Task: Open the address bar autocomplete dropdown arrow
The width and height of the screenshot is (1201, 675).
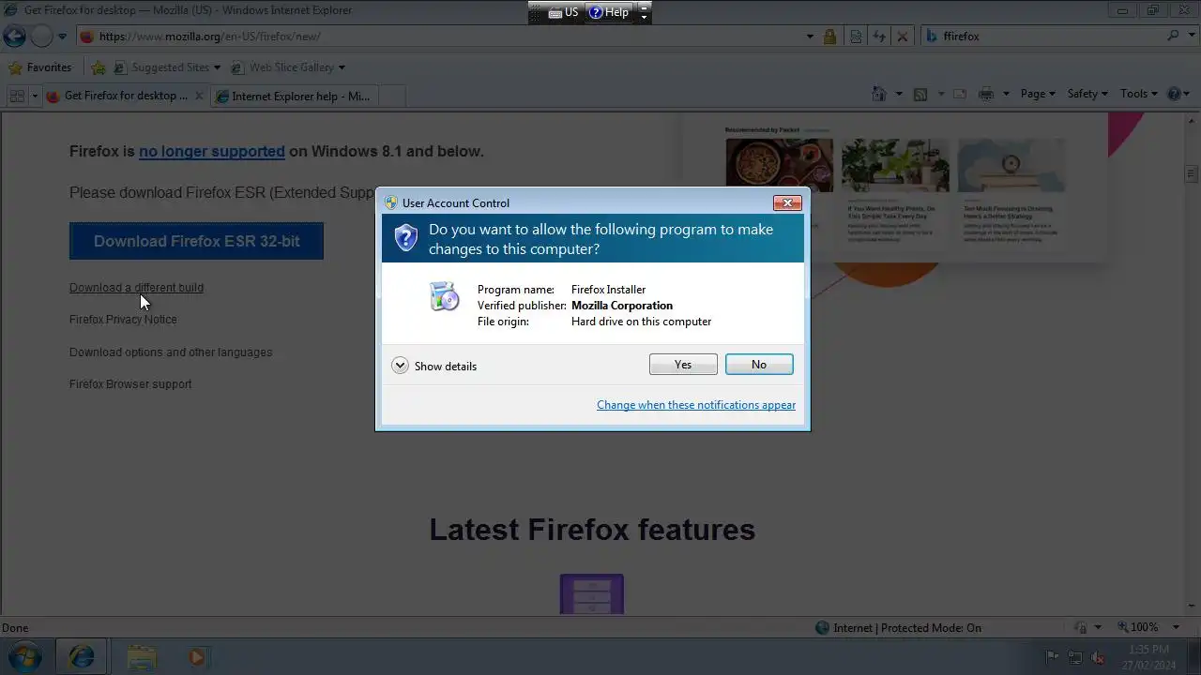Action: click(x=810, y=37)
